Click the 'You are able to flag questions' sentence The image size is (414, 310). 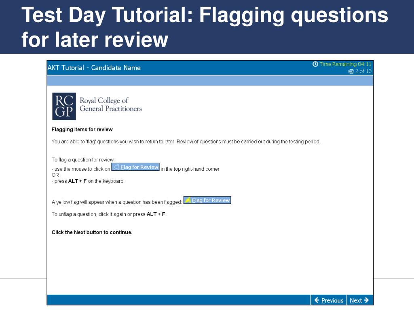[x=186, y=142]
